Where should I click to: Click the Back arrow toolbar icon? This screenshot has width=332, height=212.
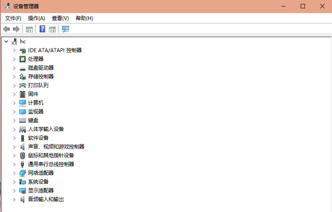(x=6, y=29)
